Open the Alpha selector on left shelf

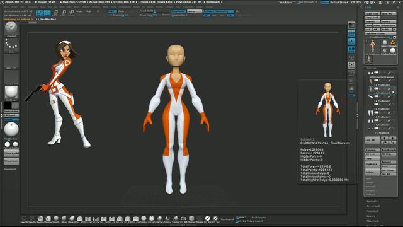point(11,61)
